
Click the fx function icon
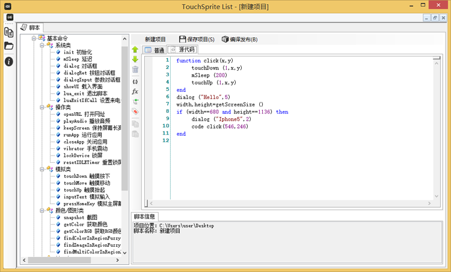[x=135, y=92]
